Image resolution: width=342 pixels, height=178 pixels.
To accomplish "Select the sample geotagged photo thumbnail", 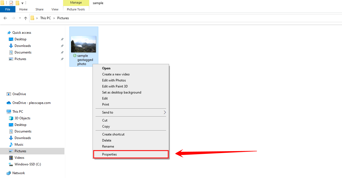I will [x=83, y=44].
